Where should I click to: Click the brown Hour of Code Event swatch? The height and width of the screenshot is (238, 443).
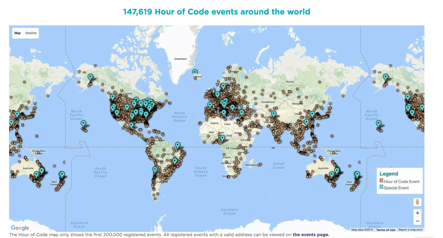tap(381, 181)
